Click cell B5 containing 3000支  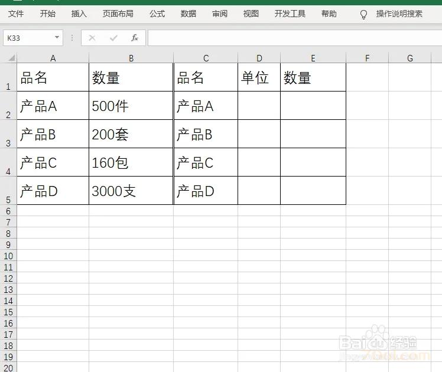[x=131, y=191]
